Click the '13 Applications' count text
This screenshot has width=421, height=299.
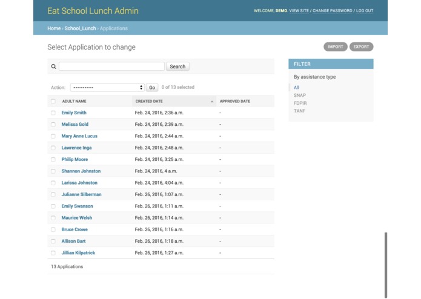point(67,266)
